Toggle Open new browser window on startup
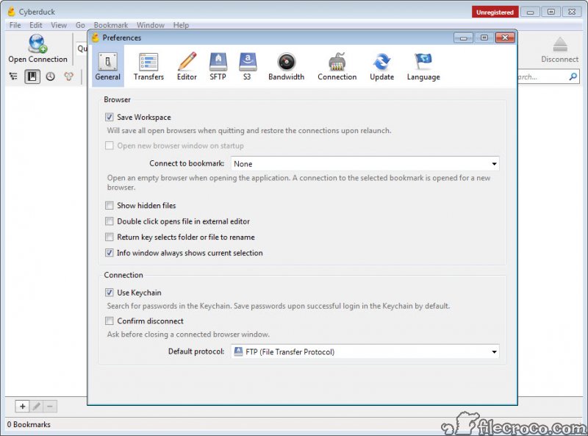The image size is (588, 436). point(109,146)
